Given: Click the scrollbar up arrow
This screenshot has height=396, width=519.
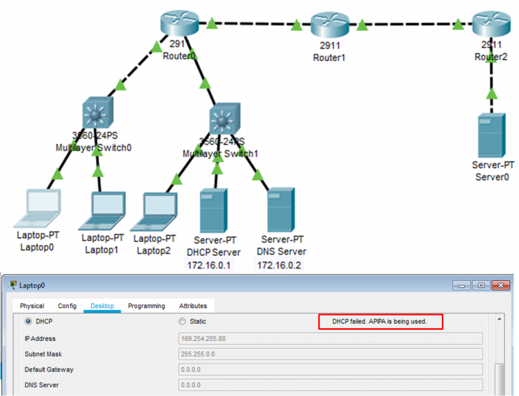Looking at the screenshot, I should point(499,319).
